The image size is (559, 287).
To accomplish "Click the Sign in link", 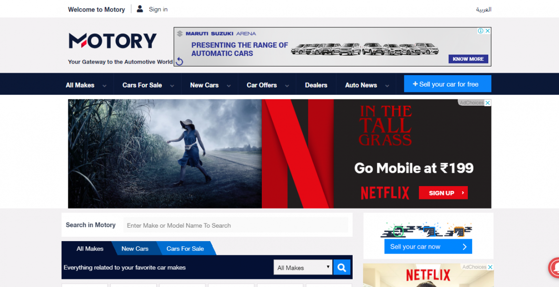I will (158, 9).
